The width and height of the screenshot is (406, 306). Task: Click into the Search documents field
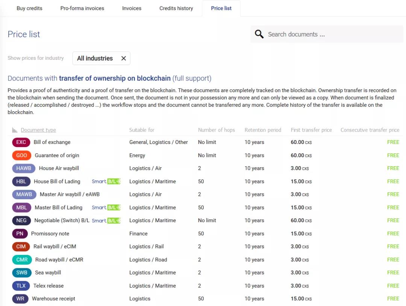(331, 34)
